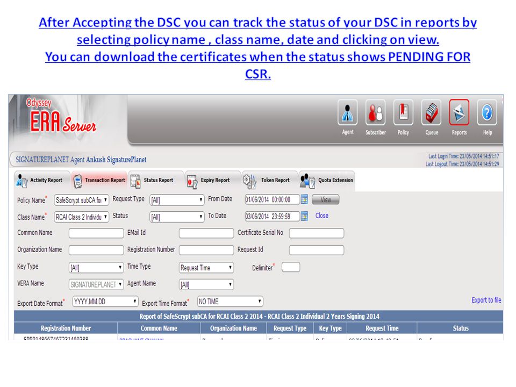Image resolution: width=516 pixels, height=387 pixels.
Task: Focus the Request Id input field
Action: point(317,250)
